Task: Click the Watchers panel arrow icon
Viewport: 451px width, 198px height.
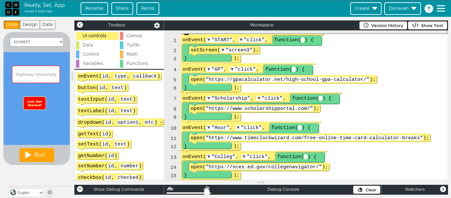Action: pyautogui.click(x=443, y=189)
